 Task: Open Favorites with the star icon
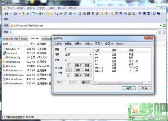[52, 14]
